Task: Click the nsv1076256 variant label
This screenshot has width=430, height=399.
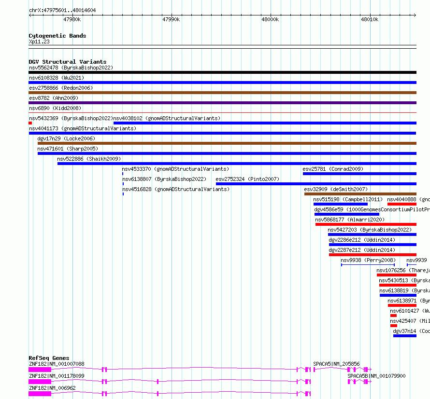Action: click(x=403, y=270)
